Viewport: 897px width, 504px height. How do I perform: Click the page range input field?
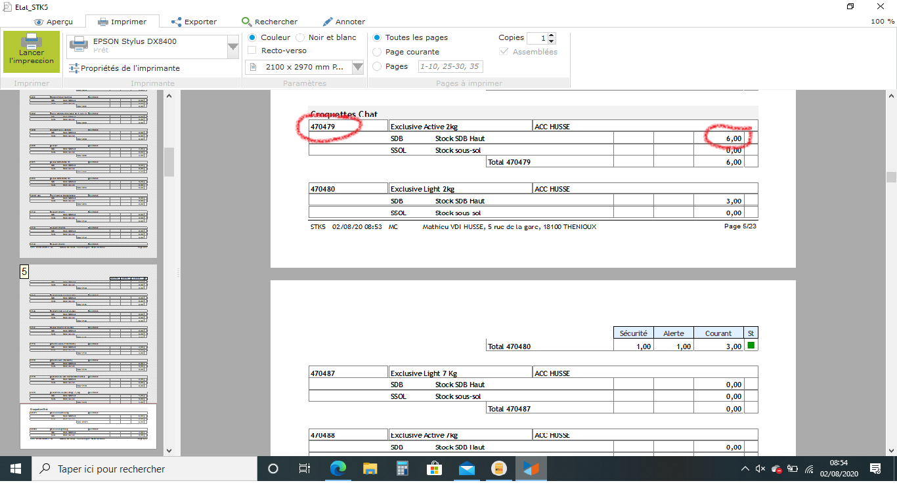tap(450, 66)
